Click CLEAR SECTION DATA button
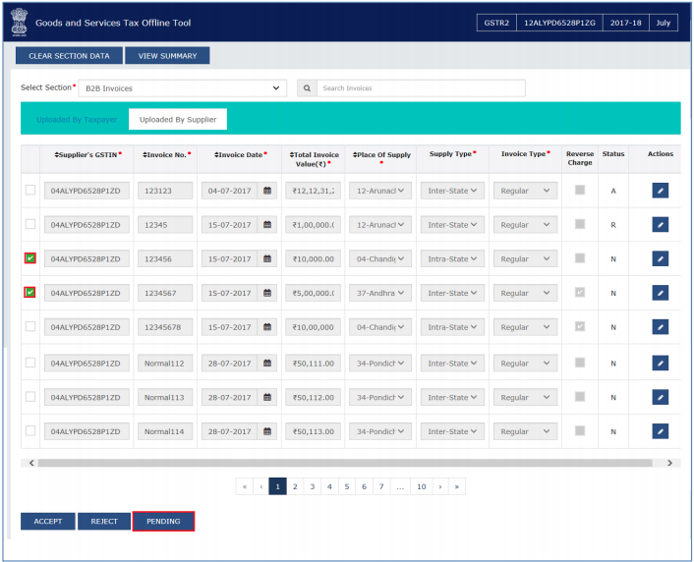Image resolution: width=694 pixels, height=562 pixels. (69, 56)
